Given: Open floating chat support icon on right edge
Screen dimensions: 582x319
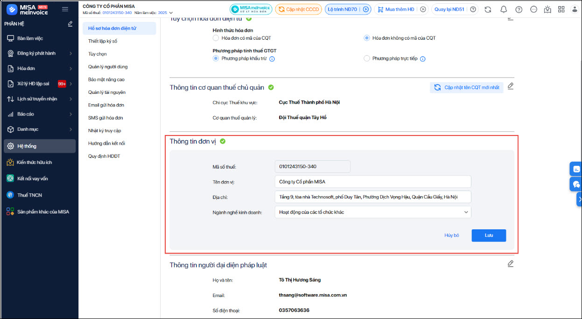Looking at the screenshot, I should (x=576, y=184).
